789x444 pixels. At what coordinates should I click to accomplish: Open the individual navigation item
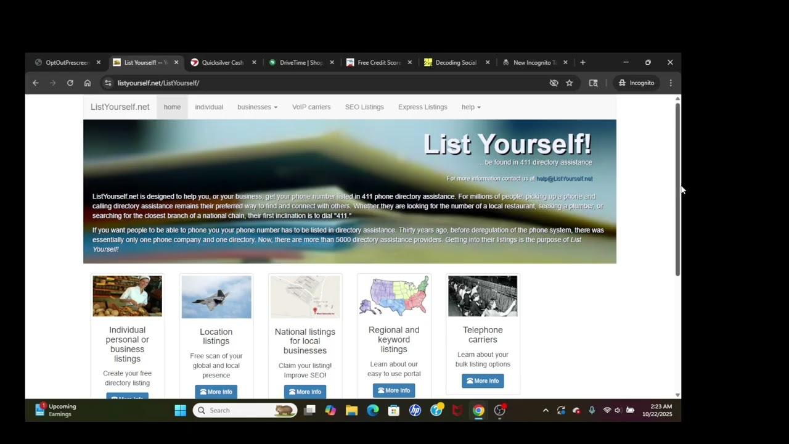tap(209, 107)
